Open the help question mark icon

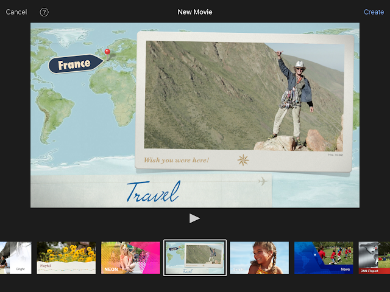44,12
